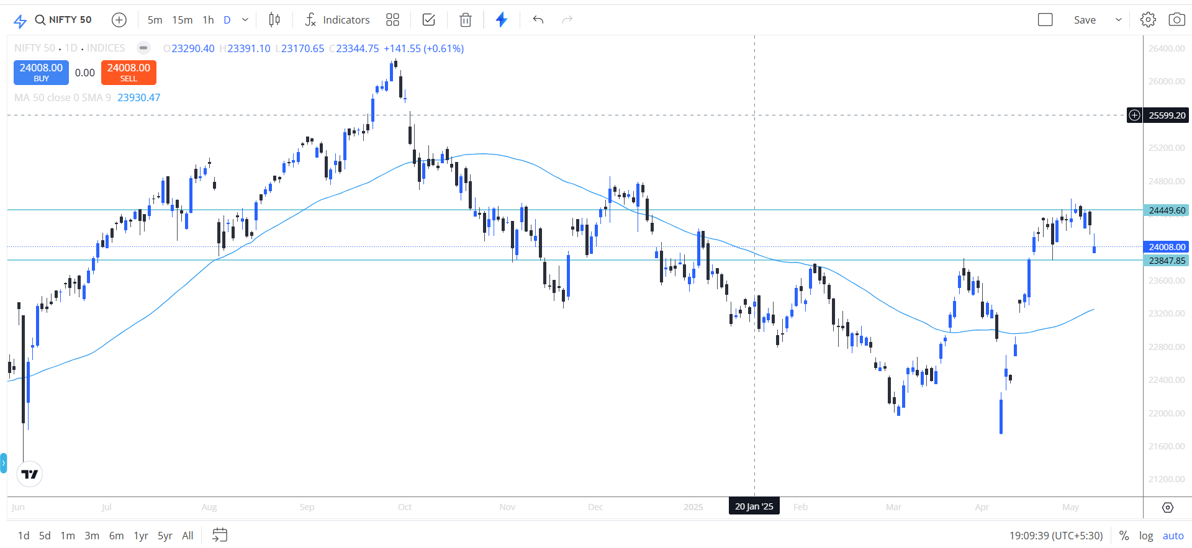Click the 20 Jan '25 date marker

coord(754,506)
